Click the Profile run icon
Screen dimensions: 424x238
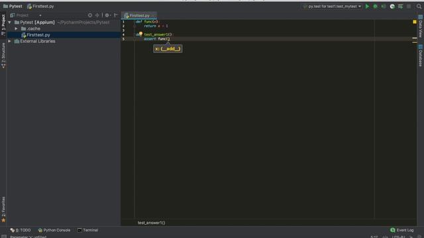392,6
